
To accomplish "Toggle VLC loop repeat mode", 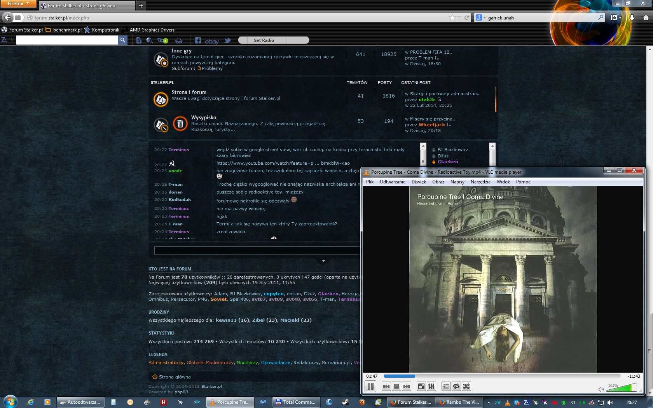I will 456,386.
